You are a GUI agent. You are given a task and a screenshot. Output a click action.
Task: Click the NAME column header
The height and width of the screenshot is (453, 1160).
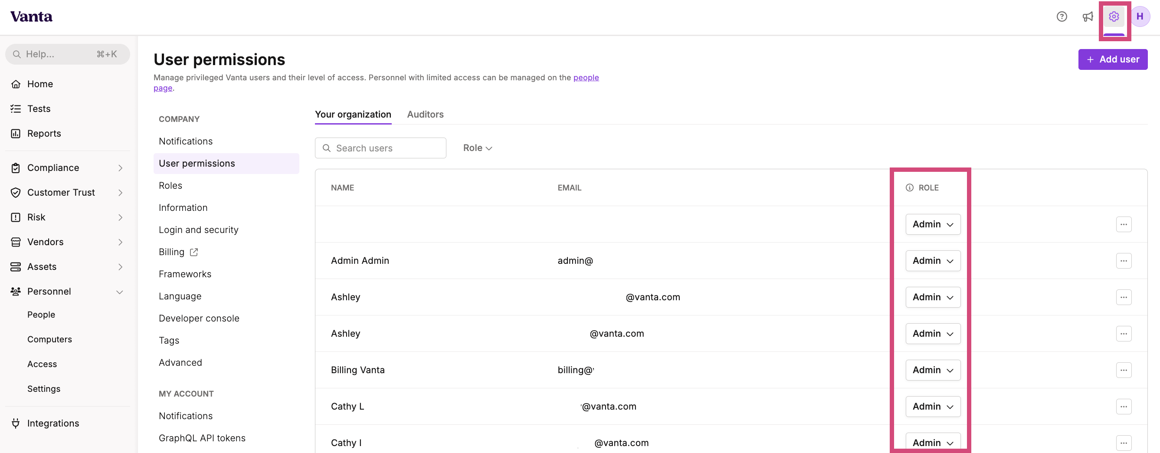(342, 188)
